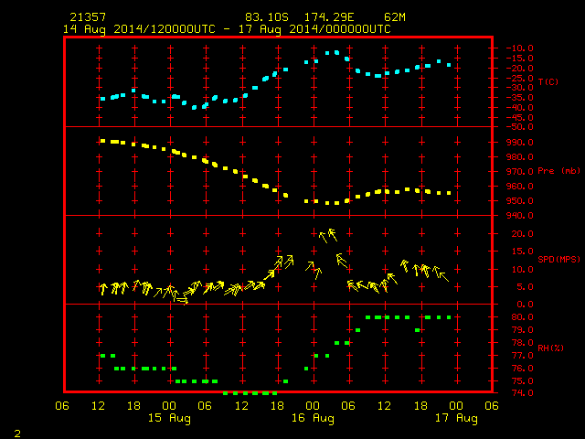Image resolution: width=585 pixels, height=439 pixels.
Task: Click the 83.10S latitude text
Action: tap(267, 17)
